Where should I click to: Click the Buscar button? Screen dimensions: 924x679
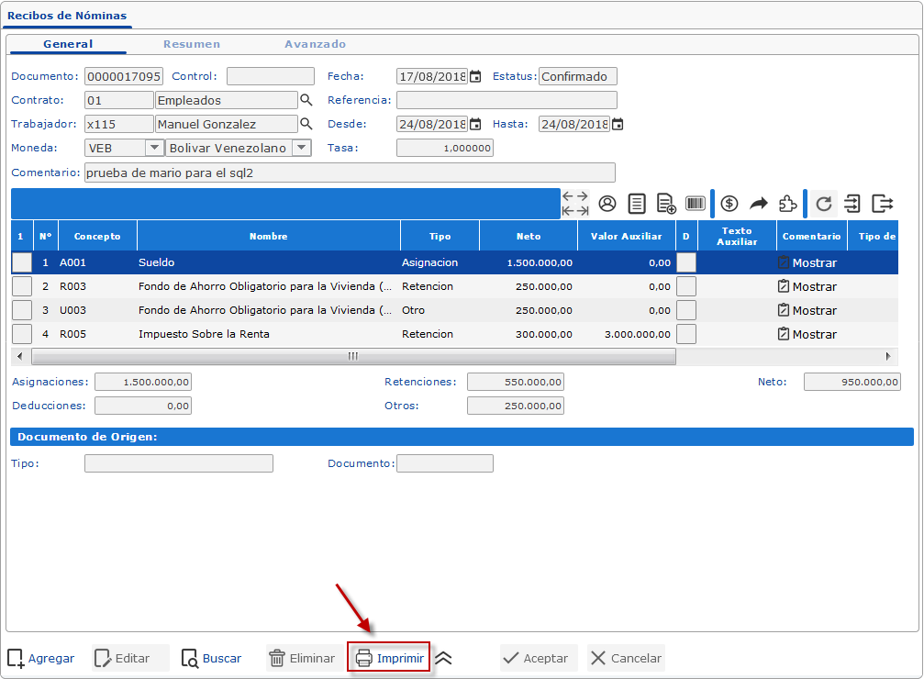click(x=212, y=658)
